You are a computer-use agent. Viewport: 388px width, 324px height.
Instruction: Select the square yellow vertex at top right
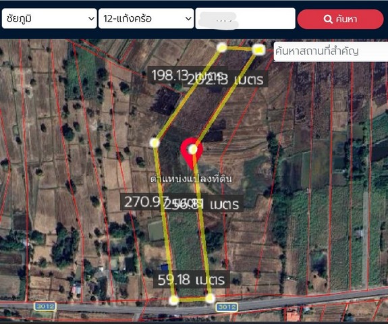(x=258, y=50)
